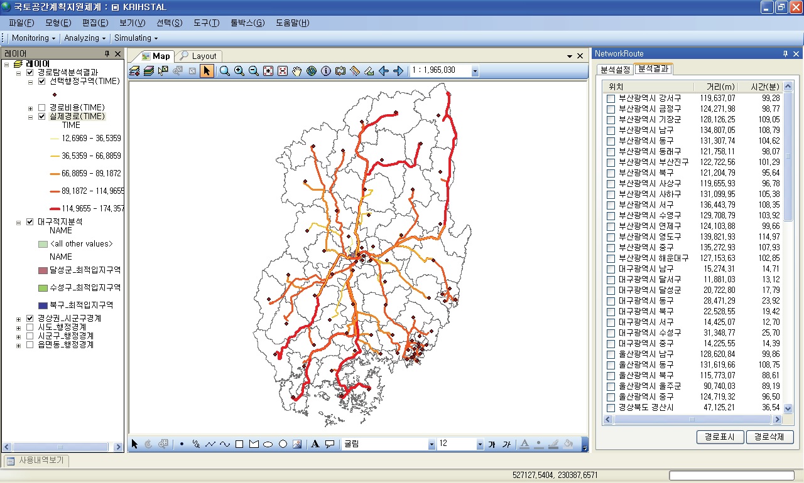Enable the 경로비용(TIME) layer checkbox
The height and width of the screenshot is (483, 804).
pos(41,108)
